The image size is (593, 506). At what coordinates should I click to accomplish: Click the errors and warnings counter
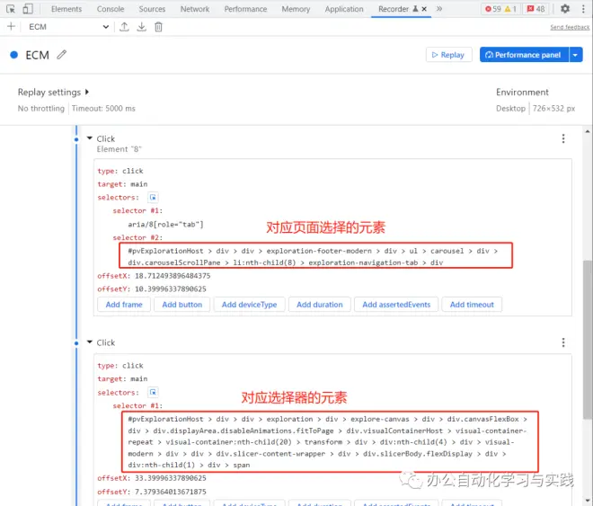[500, 9]
